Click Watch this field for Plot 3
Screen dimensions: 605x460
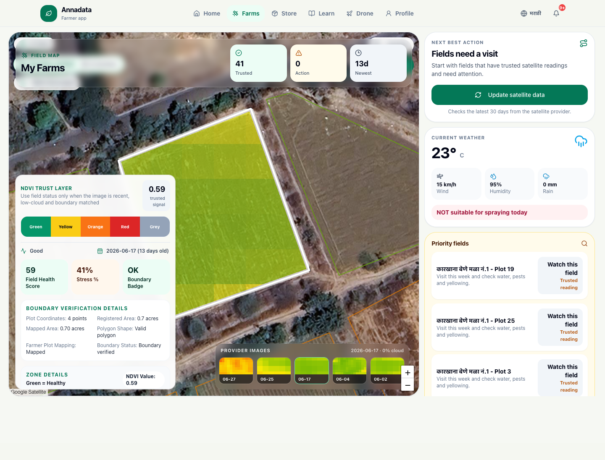point(560,378)
